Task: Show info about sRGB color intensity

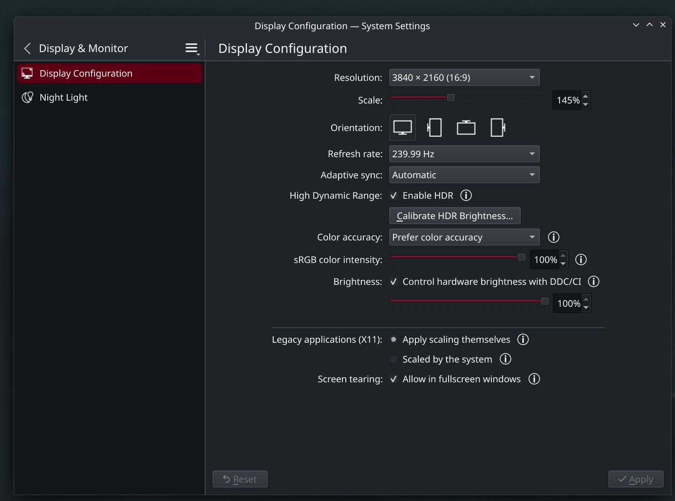Action: [x=581, y=260]
